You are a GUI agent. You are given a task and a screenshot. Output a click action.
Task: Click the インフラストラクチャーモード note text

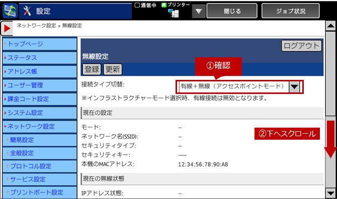click(x=175, y=98)
